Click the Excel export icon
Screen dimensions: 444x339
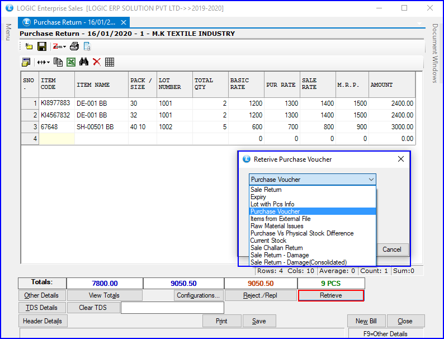pos(71,62)
